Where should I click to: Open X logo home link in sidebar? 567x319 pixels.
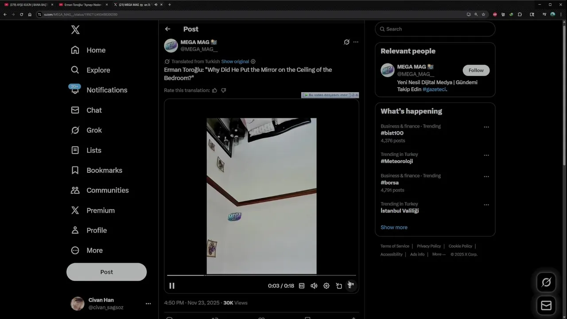pyautogui.click(x=75, y=30)
